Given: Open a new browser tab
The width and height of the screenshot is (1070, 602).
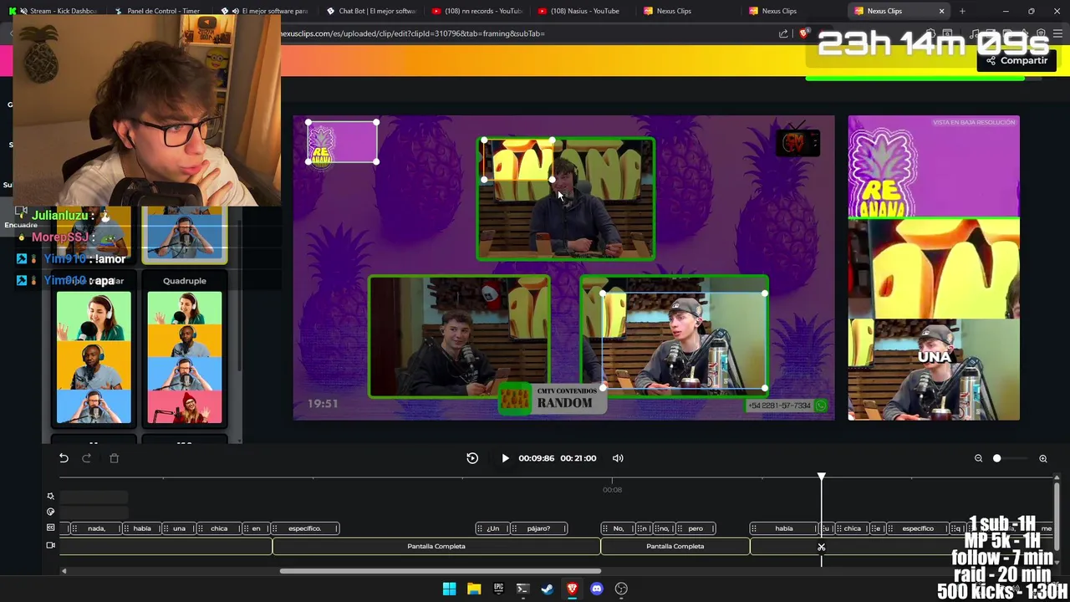Looking at the screenshot, I should (x=962, y=11).
